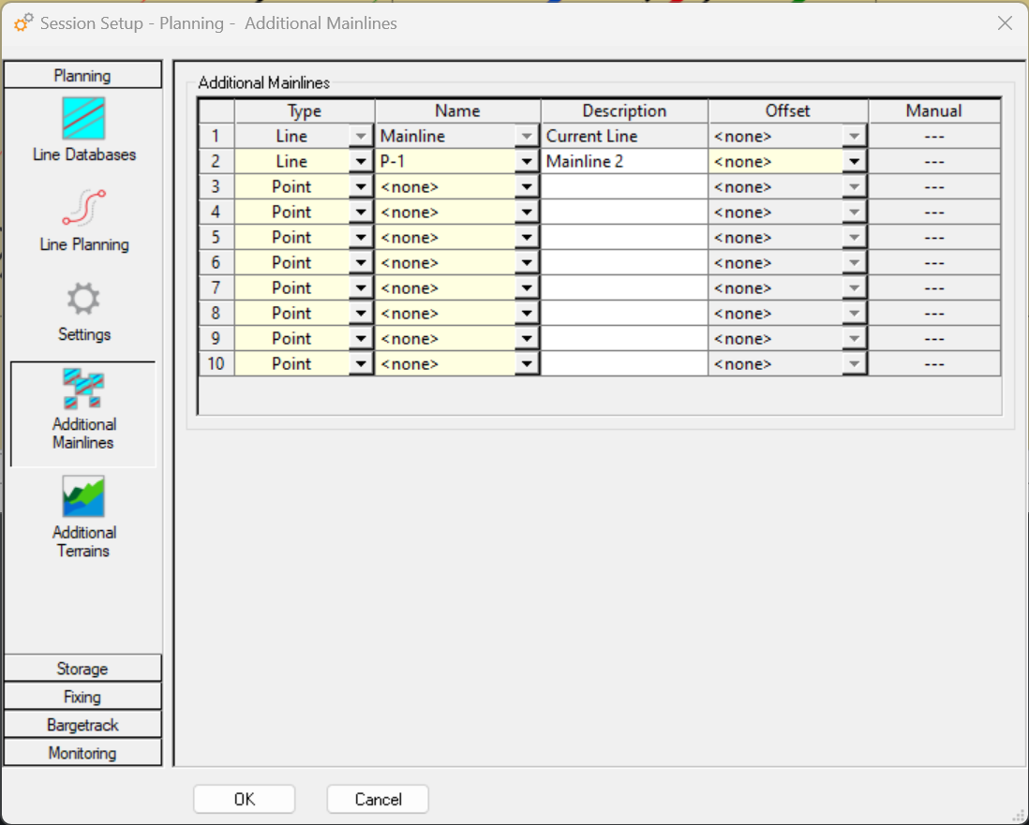Open the Additional Terrains icon
The width and height of the screenshot is (1029, 825).
[x=83, y=497]
